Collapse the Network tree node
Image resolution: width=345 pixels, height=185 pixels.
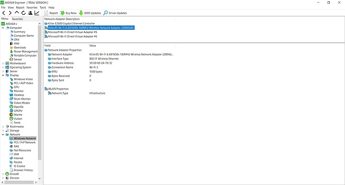[3, 134]
